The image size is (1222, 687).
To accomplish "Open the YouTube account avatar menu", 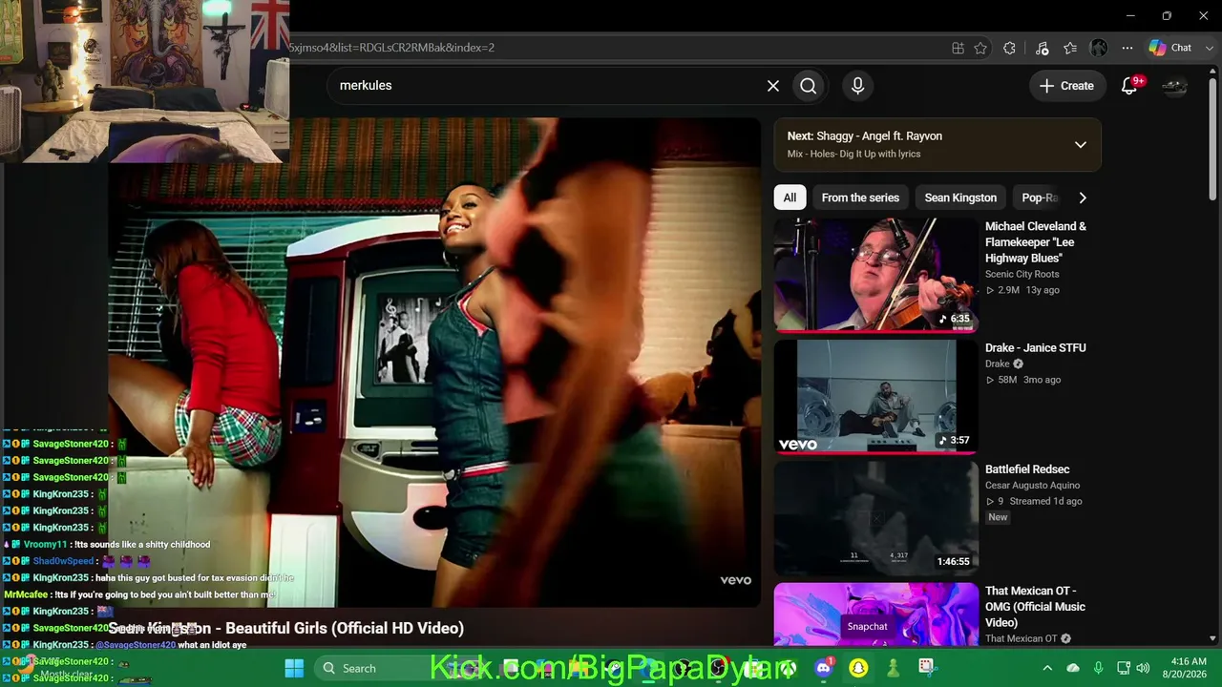I will tap(1174, 86).
